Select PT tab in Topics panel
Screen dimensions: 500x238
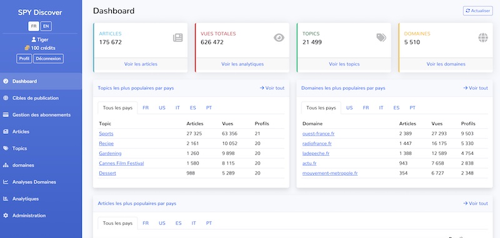[x=209, y=108]
